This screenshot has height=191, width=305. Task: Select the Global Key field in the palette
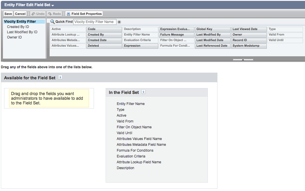[x=212, y=29]
